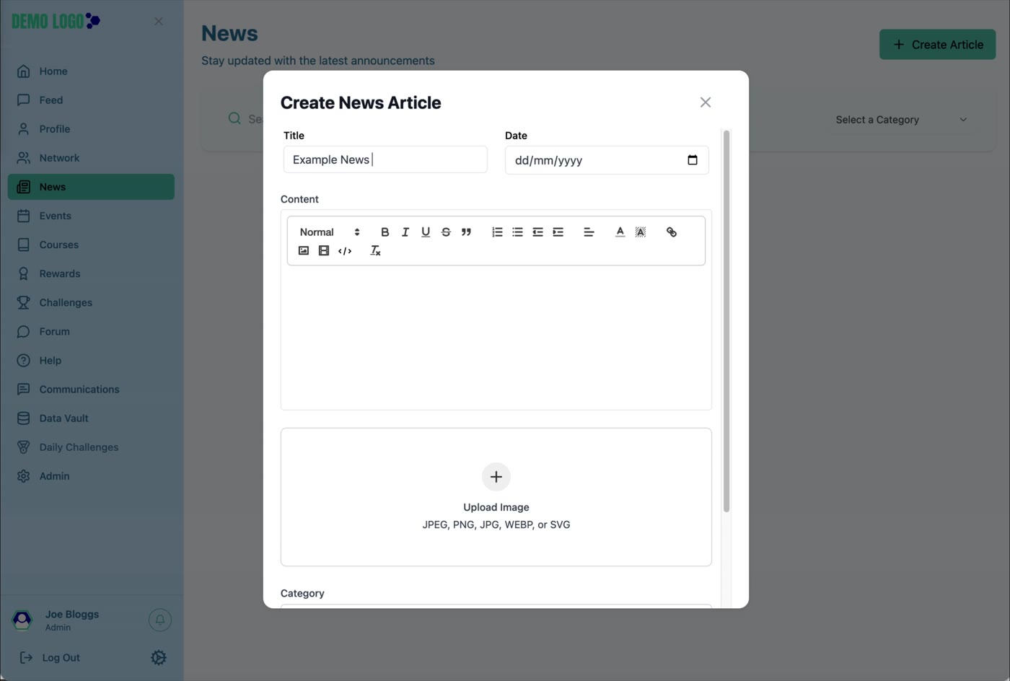Viewport: 1010px width, 681px height.
Task: Click Joe Bloggs user avatar
Action: 22,620
